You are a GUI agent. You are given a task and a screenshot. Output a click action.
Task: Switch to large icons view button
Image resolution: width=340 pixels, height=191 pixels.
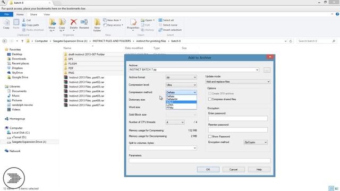pyautogui.click(x=336, y=188)
